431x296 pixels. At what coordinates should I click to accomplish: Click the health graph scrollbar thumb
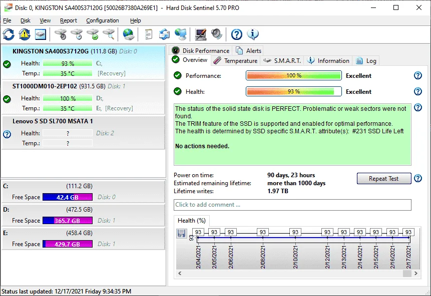407,273
